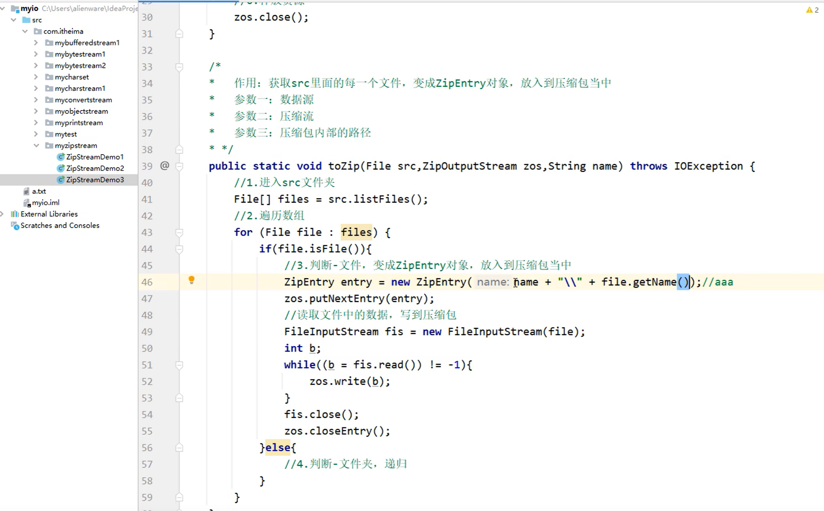Collapse the com.itheima package

[25, 31]
